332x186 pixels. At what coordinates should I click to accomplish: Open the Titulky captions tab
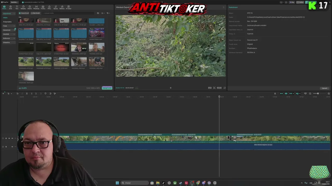point(43,7)
